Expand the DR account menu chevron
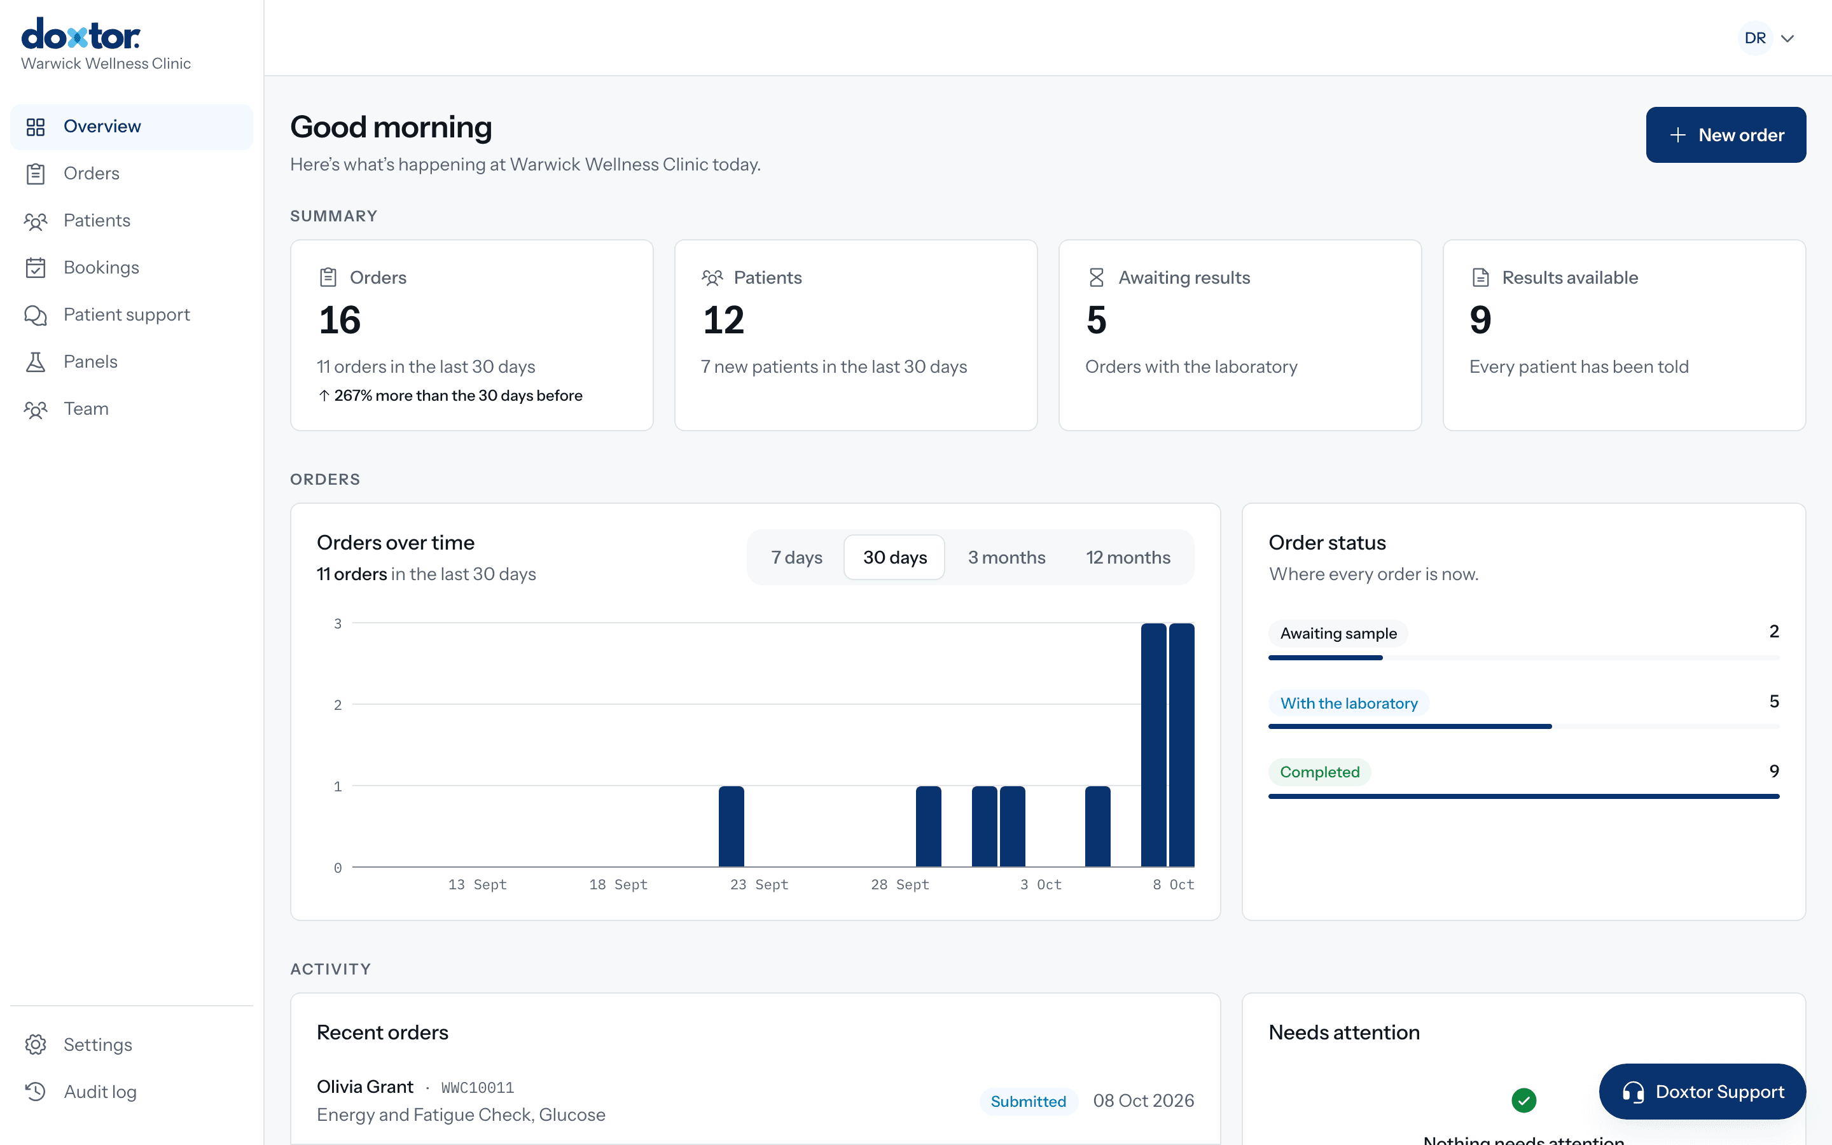 1788,38
